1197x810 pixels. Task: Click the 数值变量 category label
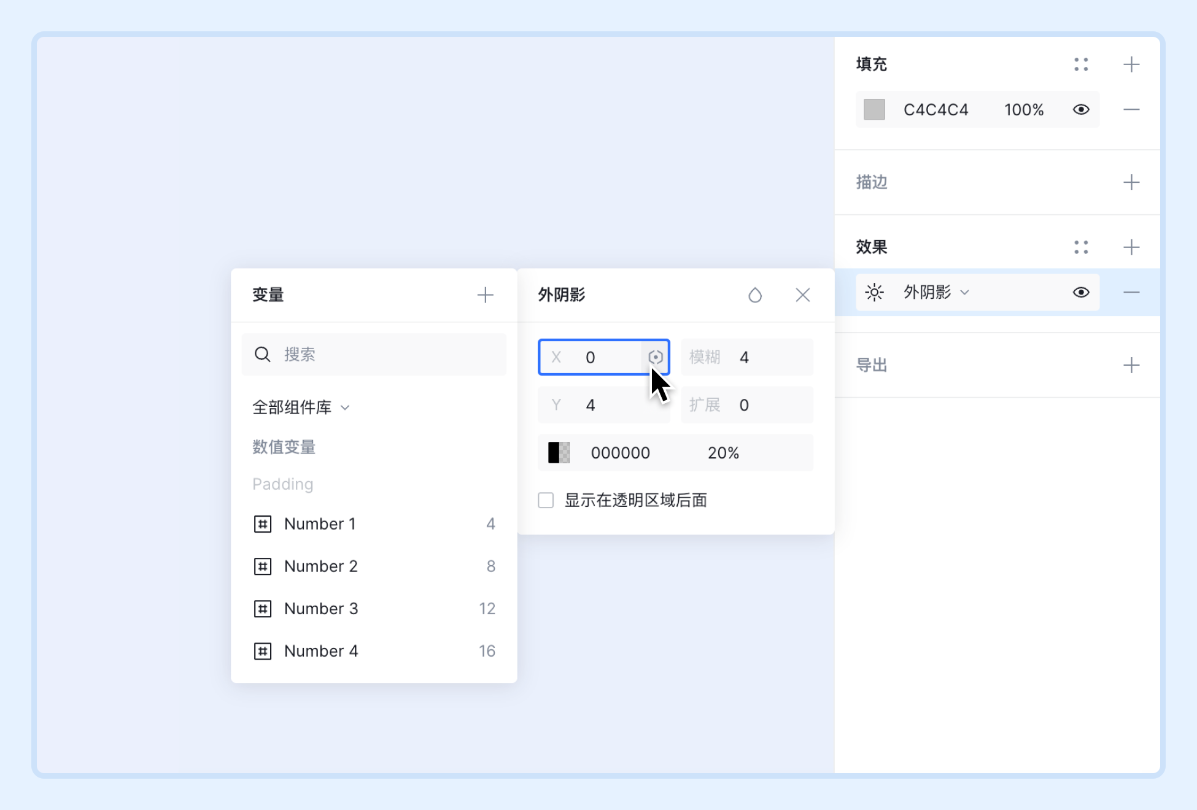[284, 447]
